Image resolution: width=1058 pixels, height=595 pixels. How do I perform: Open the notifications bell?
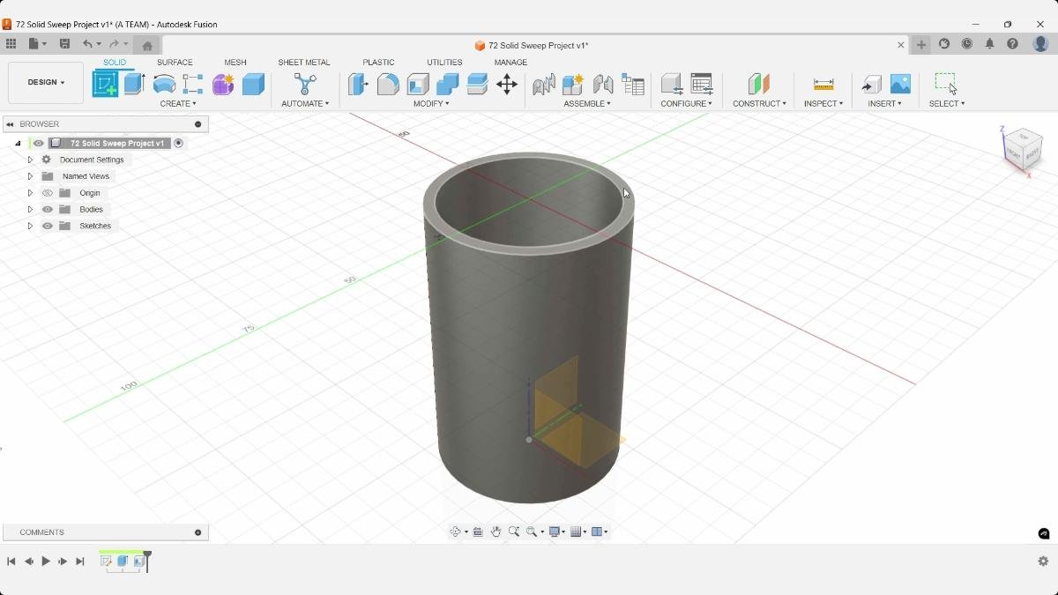click(989, 44)
